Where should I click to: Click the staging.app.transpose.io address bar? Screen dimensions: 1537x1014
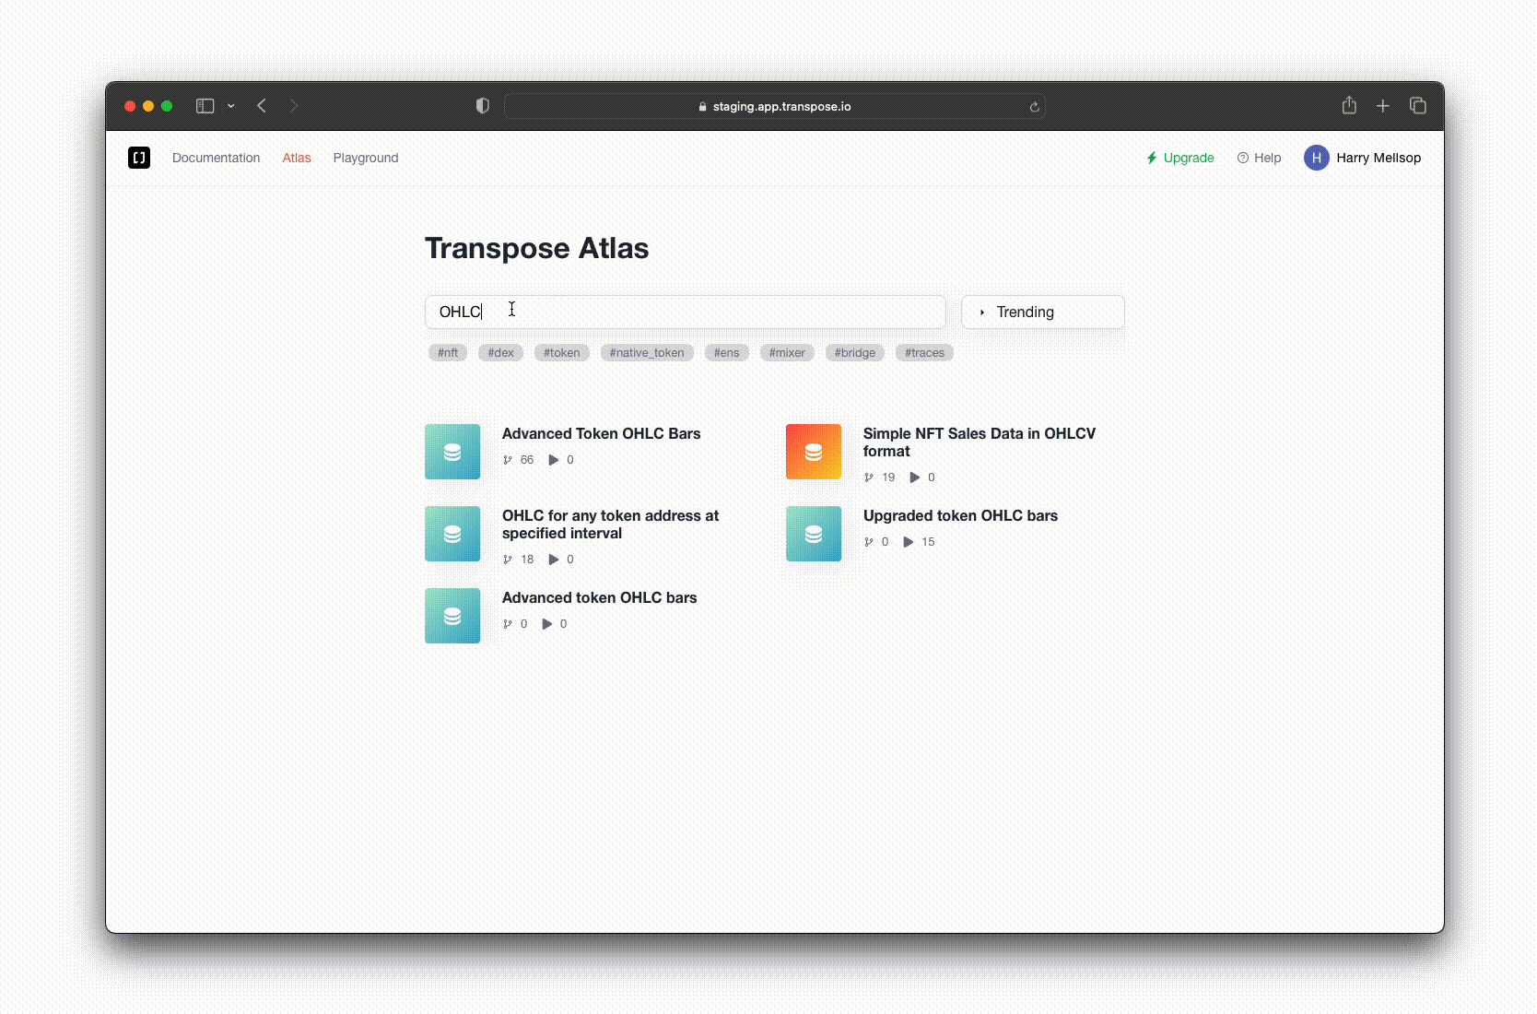774,106
